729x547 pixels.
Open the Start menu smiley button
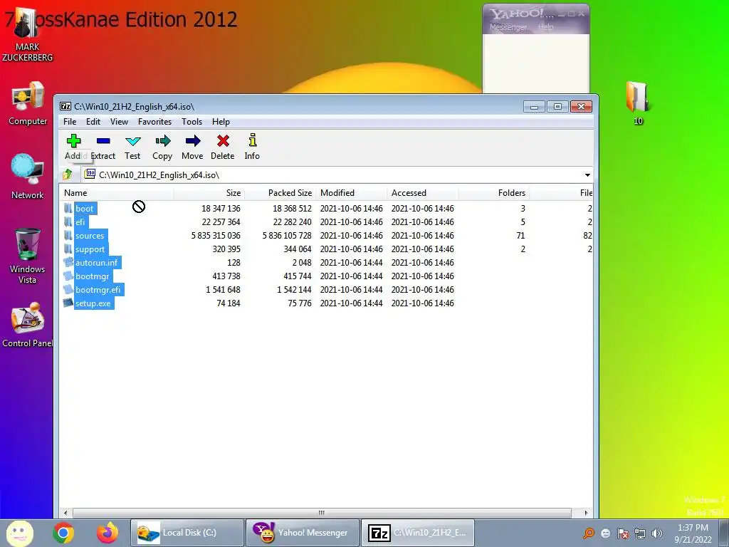19,533
